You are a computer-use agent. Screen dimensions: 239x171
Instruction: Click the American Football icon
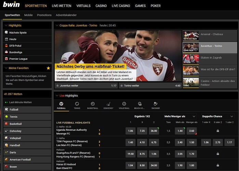point(6,159)
